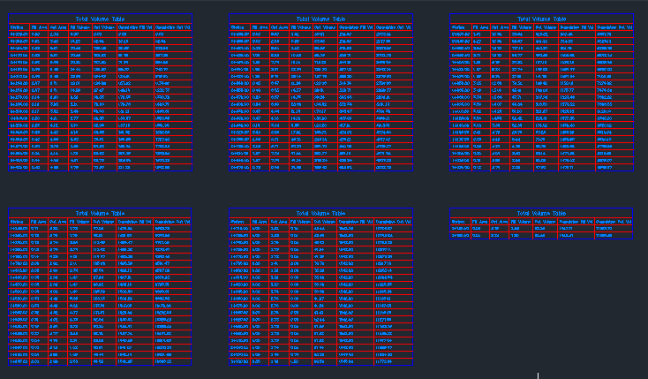The height and width of the screenshot is (379, 648).
Task: Click the Cumulative Cut Vol header in the top-left table
Action: 172,27
